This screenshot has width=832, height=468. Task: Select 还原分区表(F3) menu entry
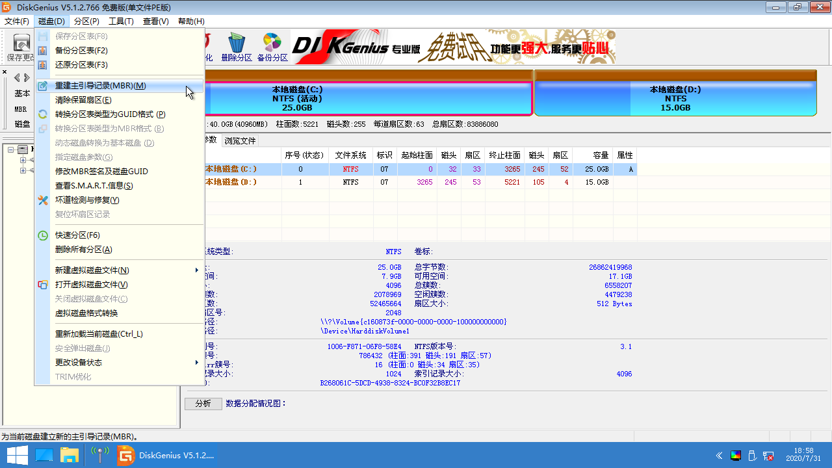(120, 65)
